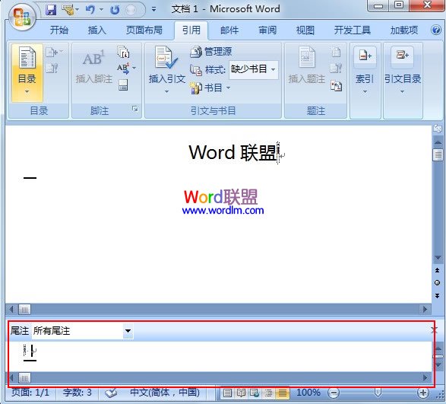
Task: Switch to Draft view
Action: [x=283, y=393]
